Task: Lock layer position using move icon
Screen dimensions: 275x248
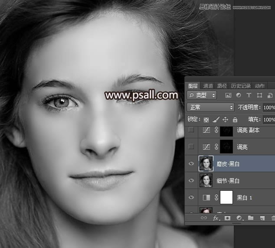Action: coord(225,120)
